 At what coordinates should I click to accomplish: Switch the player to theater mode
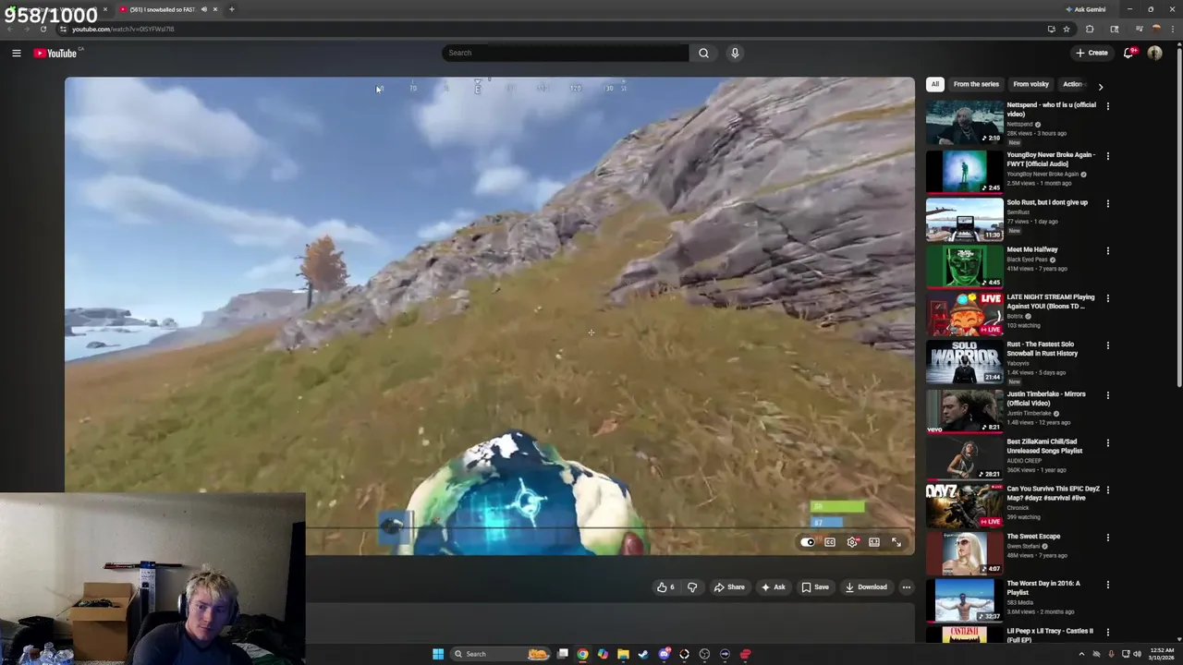click(874, 542)
